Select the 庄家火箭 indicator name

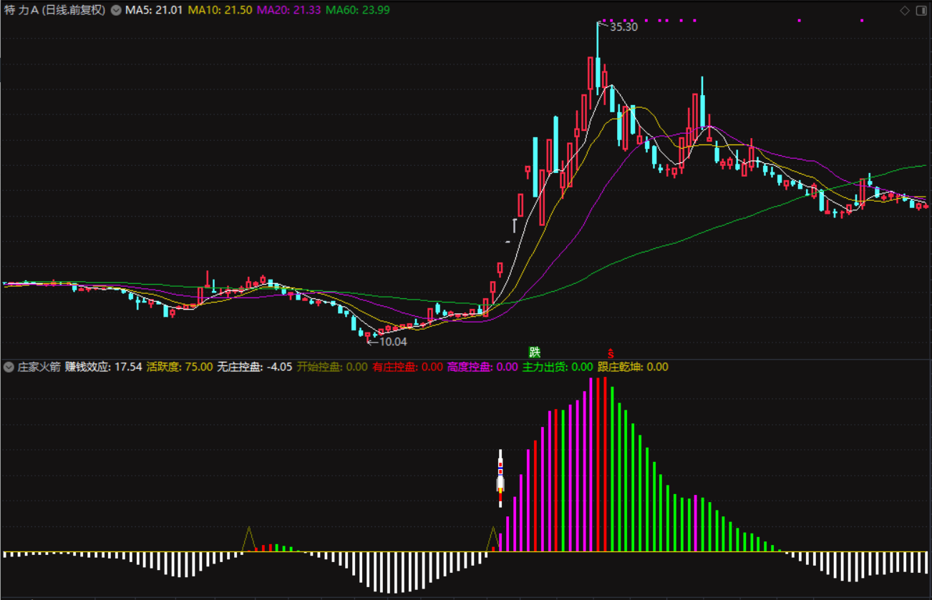coord(39,367)
